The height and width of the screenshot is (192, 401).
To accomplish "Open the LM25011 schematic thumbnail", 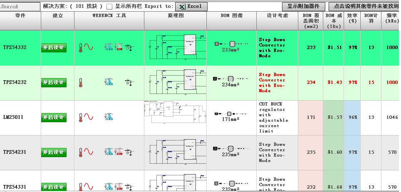I will coord(175,113).
